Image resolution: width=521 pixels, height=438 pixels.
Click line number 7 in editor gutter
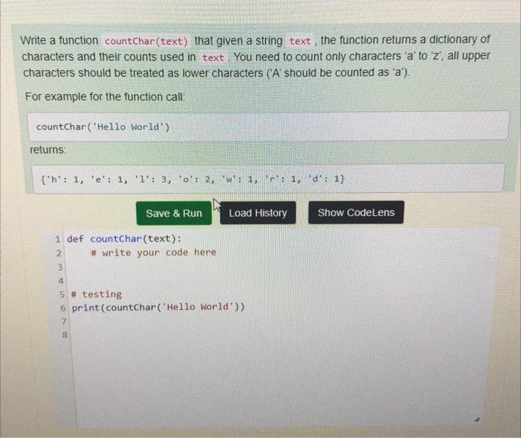[64, 321]
